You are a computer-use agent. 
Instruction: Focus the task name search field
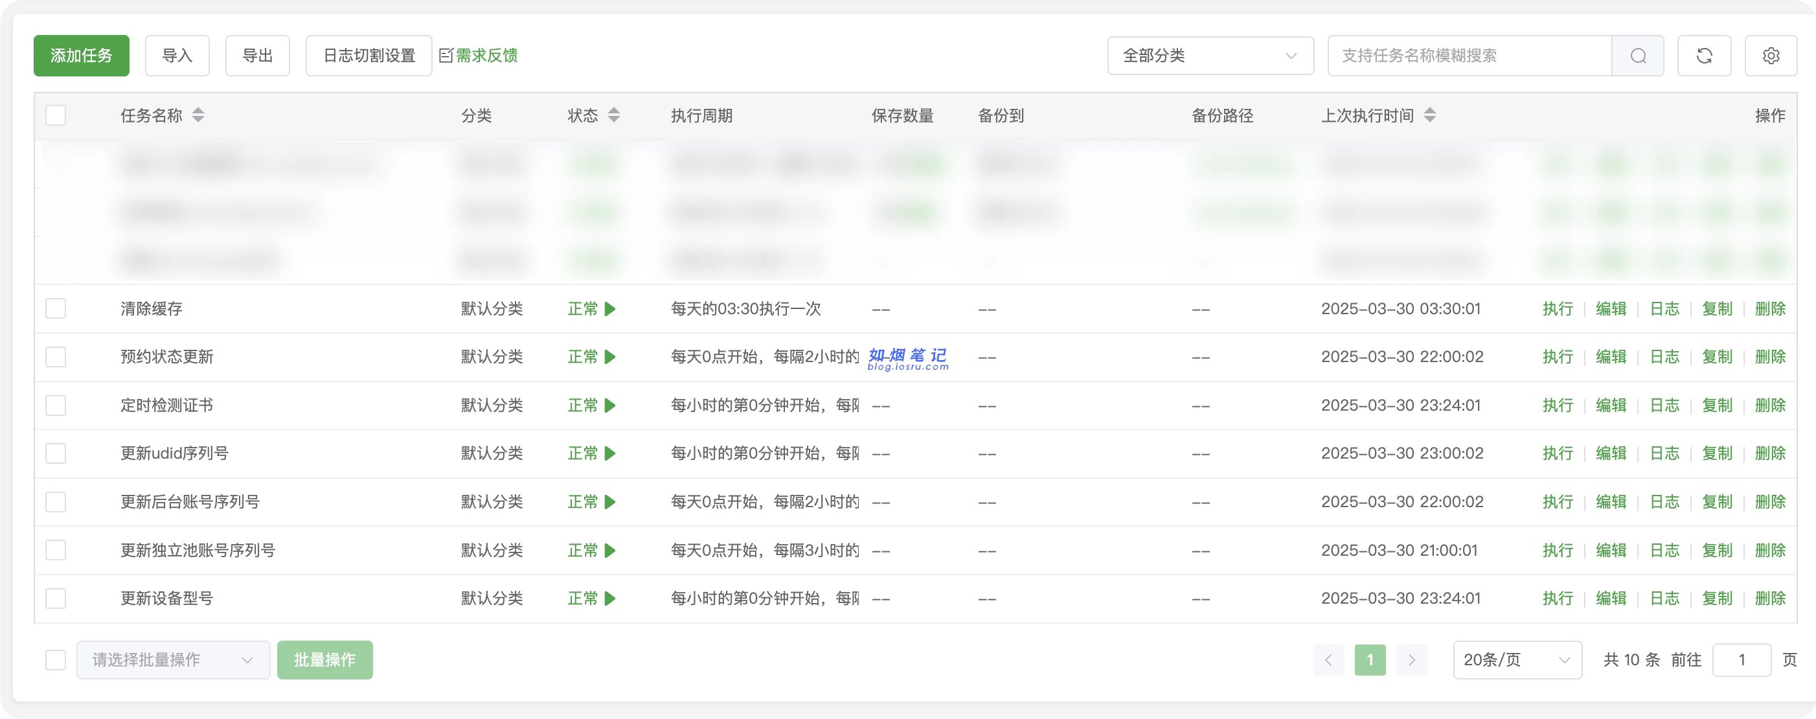click(x=1469, y=56)
